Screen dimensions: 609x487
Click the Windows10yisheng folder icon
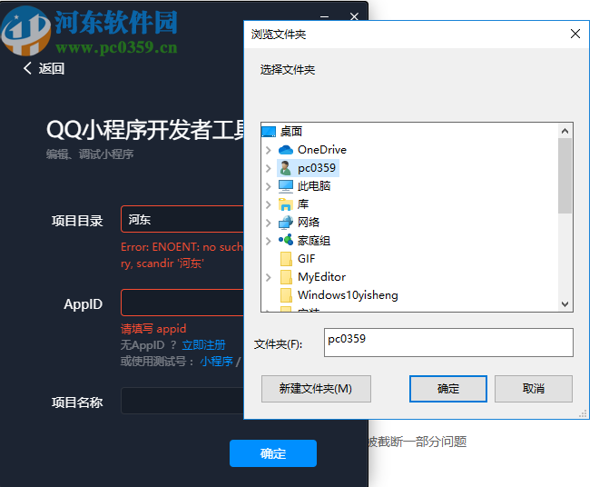pos(286,295)
